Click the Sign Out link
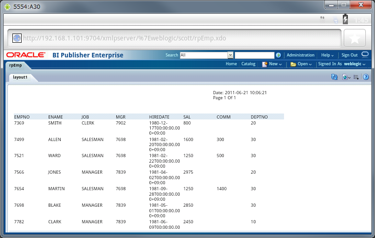Viewport: 375px width, 238px height. pyautogui.click(x=349, y=55)
